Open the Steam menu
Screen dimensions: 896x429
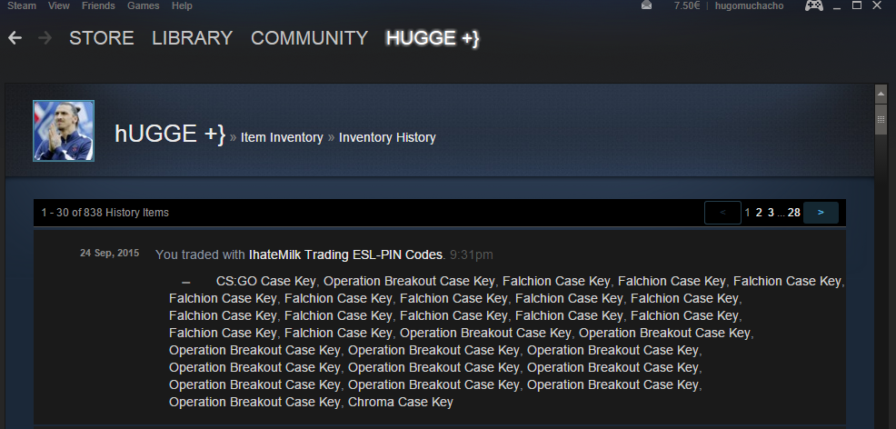pos(22,5)
